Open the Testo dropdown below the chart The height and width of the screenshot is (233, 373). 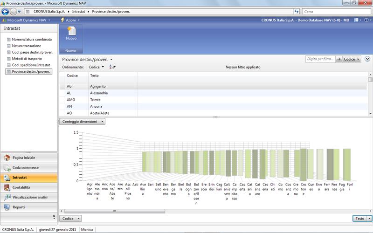pyautogui.click(x=362, y=218)
